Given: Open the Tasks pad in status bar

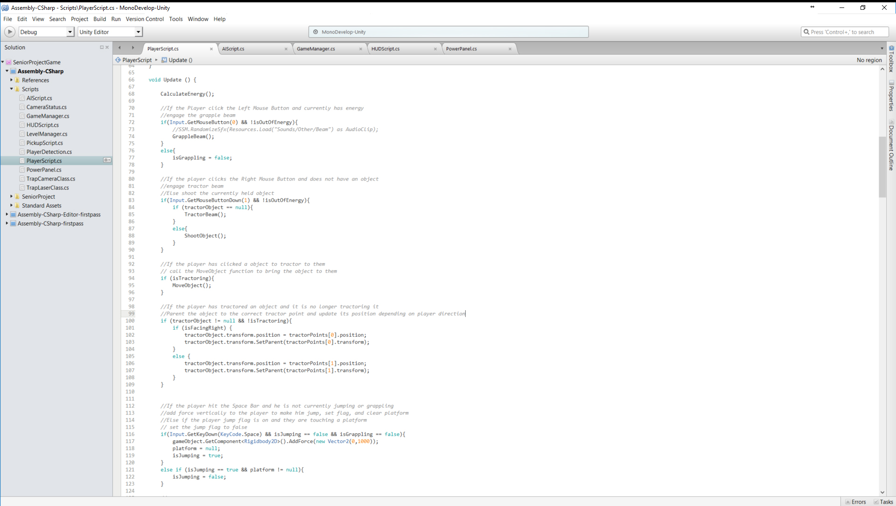Looking at the screenshot, I should point(883,502).
